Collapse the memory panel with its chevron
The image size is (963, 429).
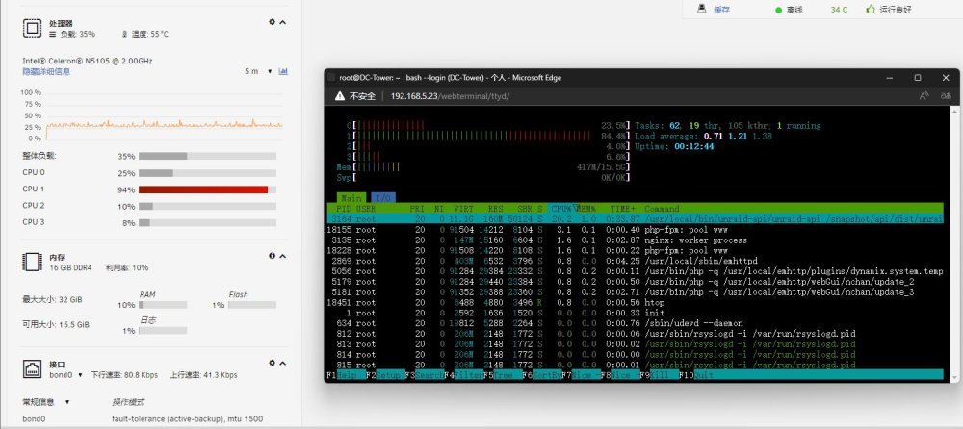282,256
